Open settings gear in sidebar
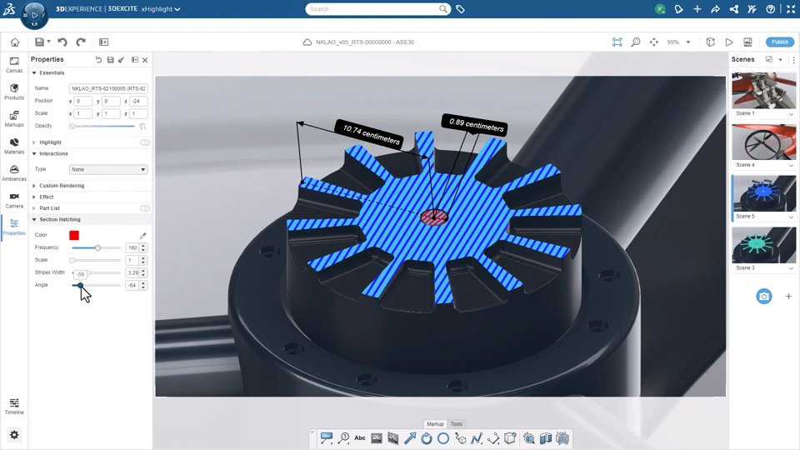The width and height of the screenshot is (800, 450). click(x=14, y=435)
